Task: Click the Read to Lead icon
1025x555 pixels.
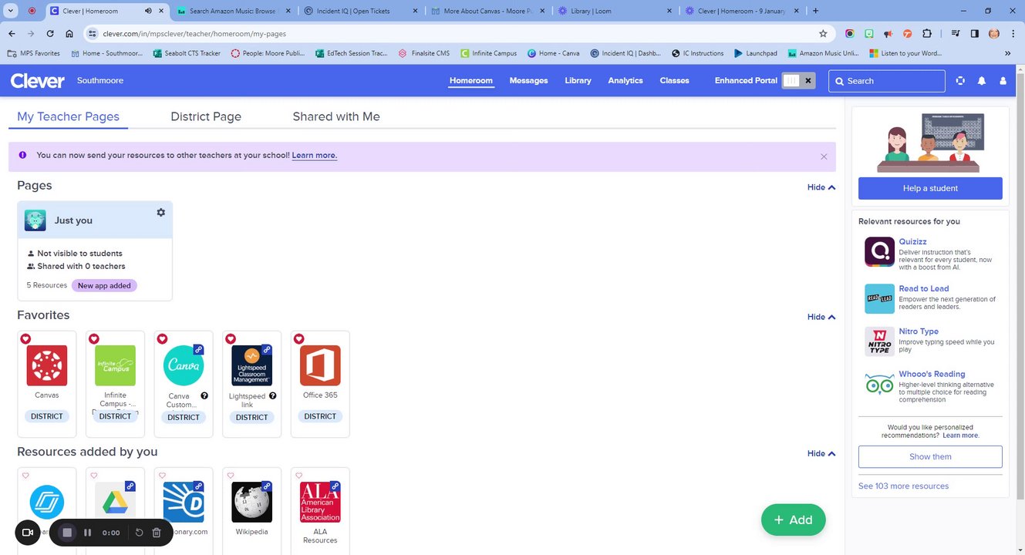Action: click(879, 298)
